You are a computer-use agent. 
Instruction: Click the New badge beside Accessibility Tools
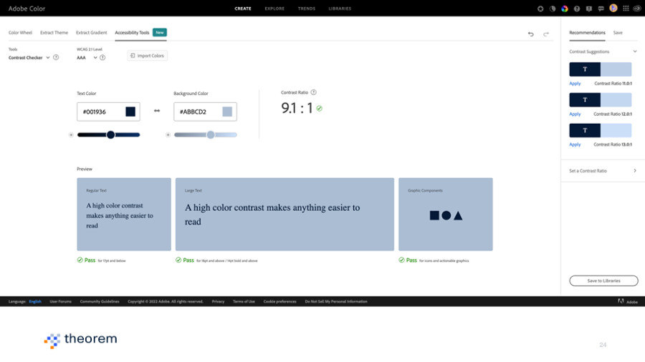[160, 32]
